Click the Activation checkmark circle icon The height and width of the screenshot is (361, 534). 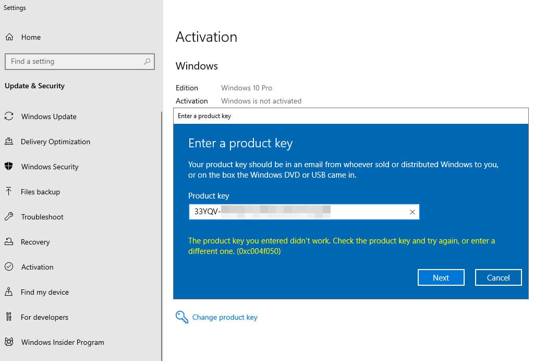click(x=9, y=266)
